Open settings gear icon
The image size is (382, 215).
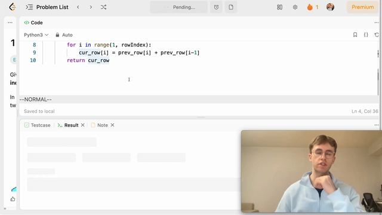[x=295, y=7]
